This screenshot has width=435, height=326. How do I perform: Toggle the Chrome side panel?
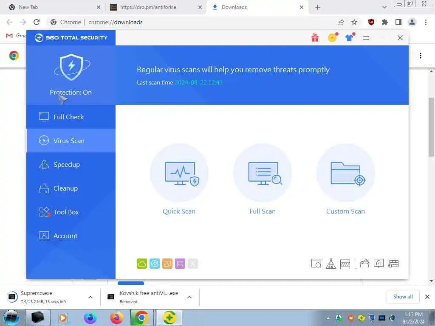398,22
